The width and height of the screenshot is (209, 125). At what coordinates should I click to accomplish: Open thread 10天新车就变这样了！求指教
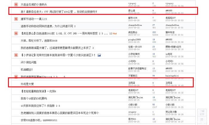click(x=38, y=106)
